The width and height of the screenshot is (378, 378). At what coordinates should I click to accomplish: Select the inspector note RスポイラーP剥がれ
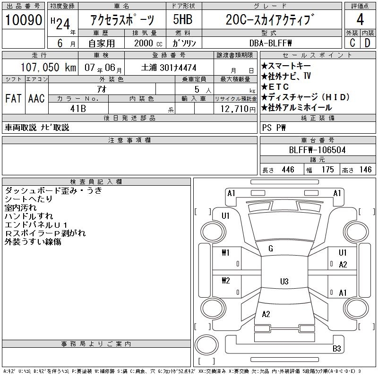45,233
